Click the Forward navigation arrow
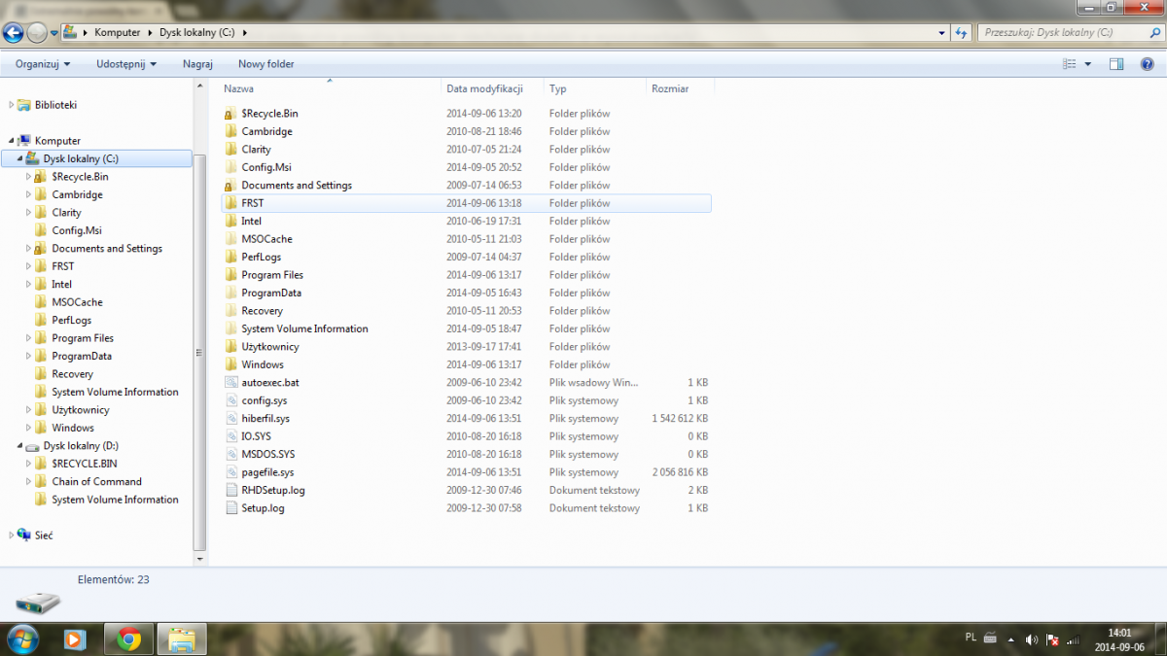Image resolution: width=1167 pixels, height=656 pixels. click(x=37, y=32)
